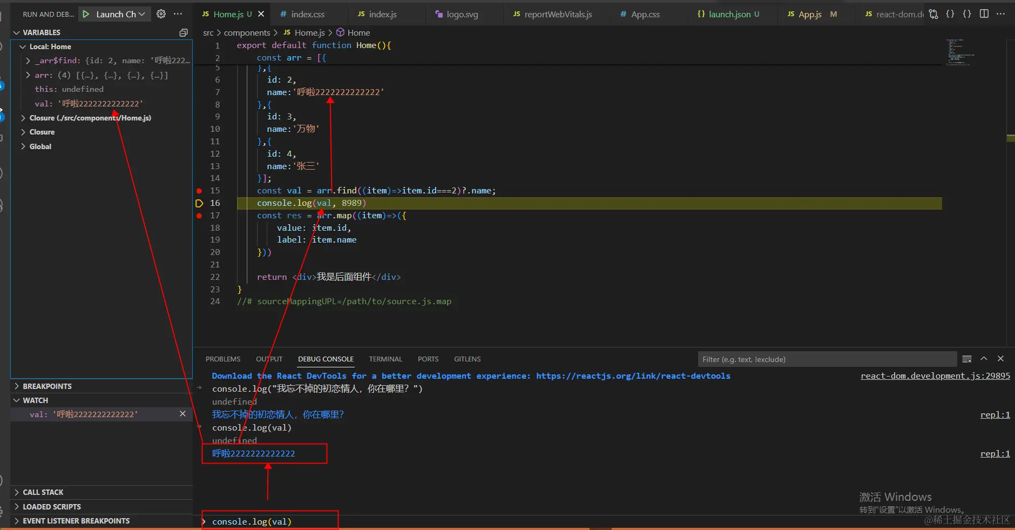Click the split editor right icon
This screenshot has width=1015, height=530.
[x=984, y=14]
